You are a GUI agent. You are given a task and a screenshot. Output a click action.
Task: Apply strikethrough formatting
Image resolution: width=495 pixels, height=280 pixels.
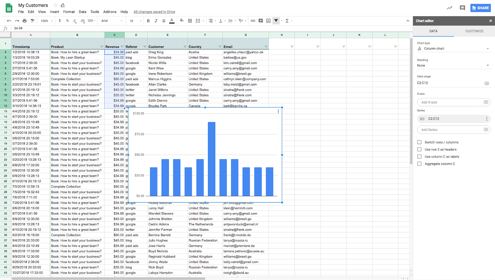click(164, 21)
